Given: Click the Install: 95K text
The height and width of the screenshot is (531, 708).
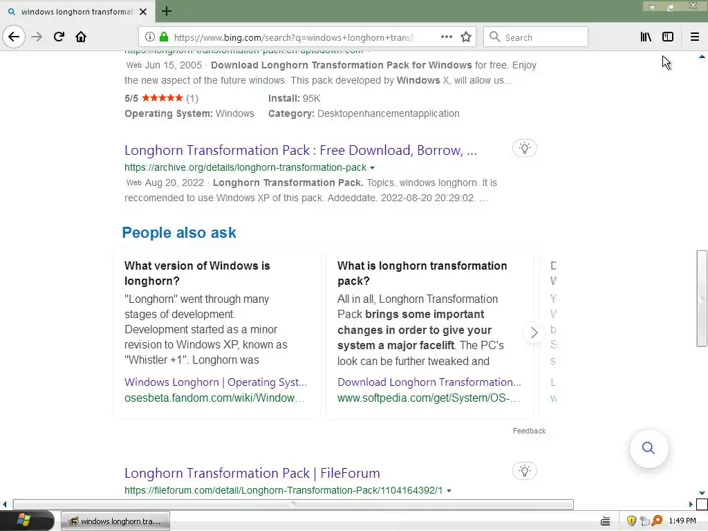Looking at the screenshot, I should click(x=294, y=98).
